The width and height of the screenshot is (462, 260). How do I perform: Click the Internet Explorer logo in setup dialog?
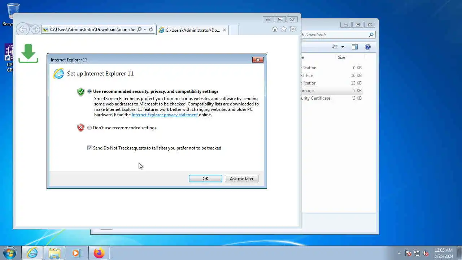pyautogui.click(x=58, y=73)
